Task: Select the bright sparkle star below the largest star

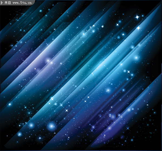Action: coord(139,28)
